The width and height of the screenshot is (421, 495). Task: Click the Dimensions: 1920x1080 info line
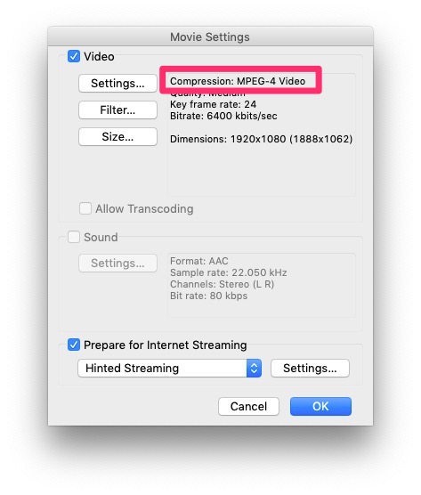click(x=262, y=139)
